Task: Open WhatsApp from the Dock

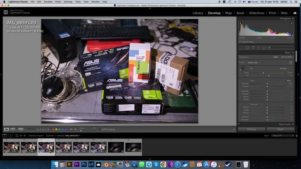Action: coord(142,164)
